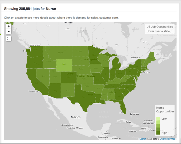
Task: Zoom out of the map
Action: pyautogui.click(x=9, y=31)
